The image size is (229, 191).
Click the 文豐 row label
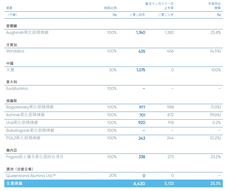10,70
